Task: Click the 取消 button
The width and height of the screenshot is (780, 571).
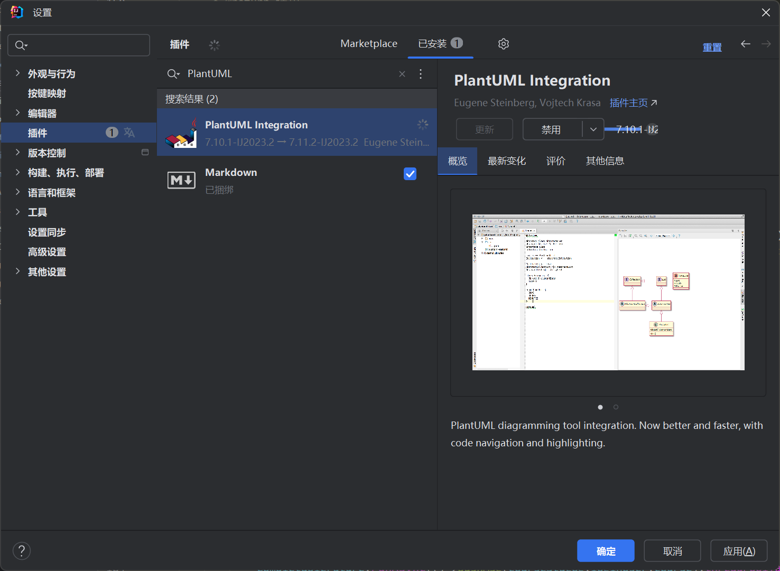Action: point(672,551)
